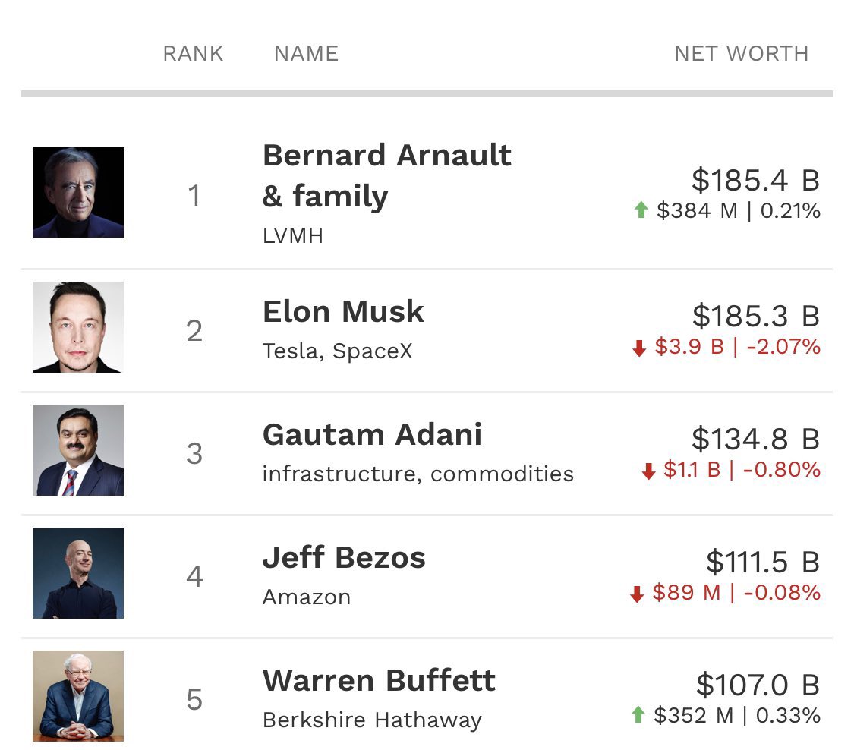Sort by the NET WORTH column header
854x750 pixels.
pos(741,54)
